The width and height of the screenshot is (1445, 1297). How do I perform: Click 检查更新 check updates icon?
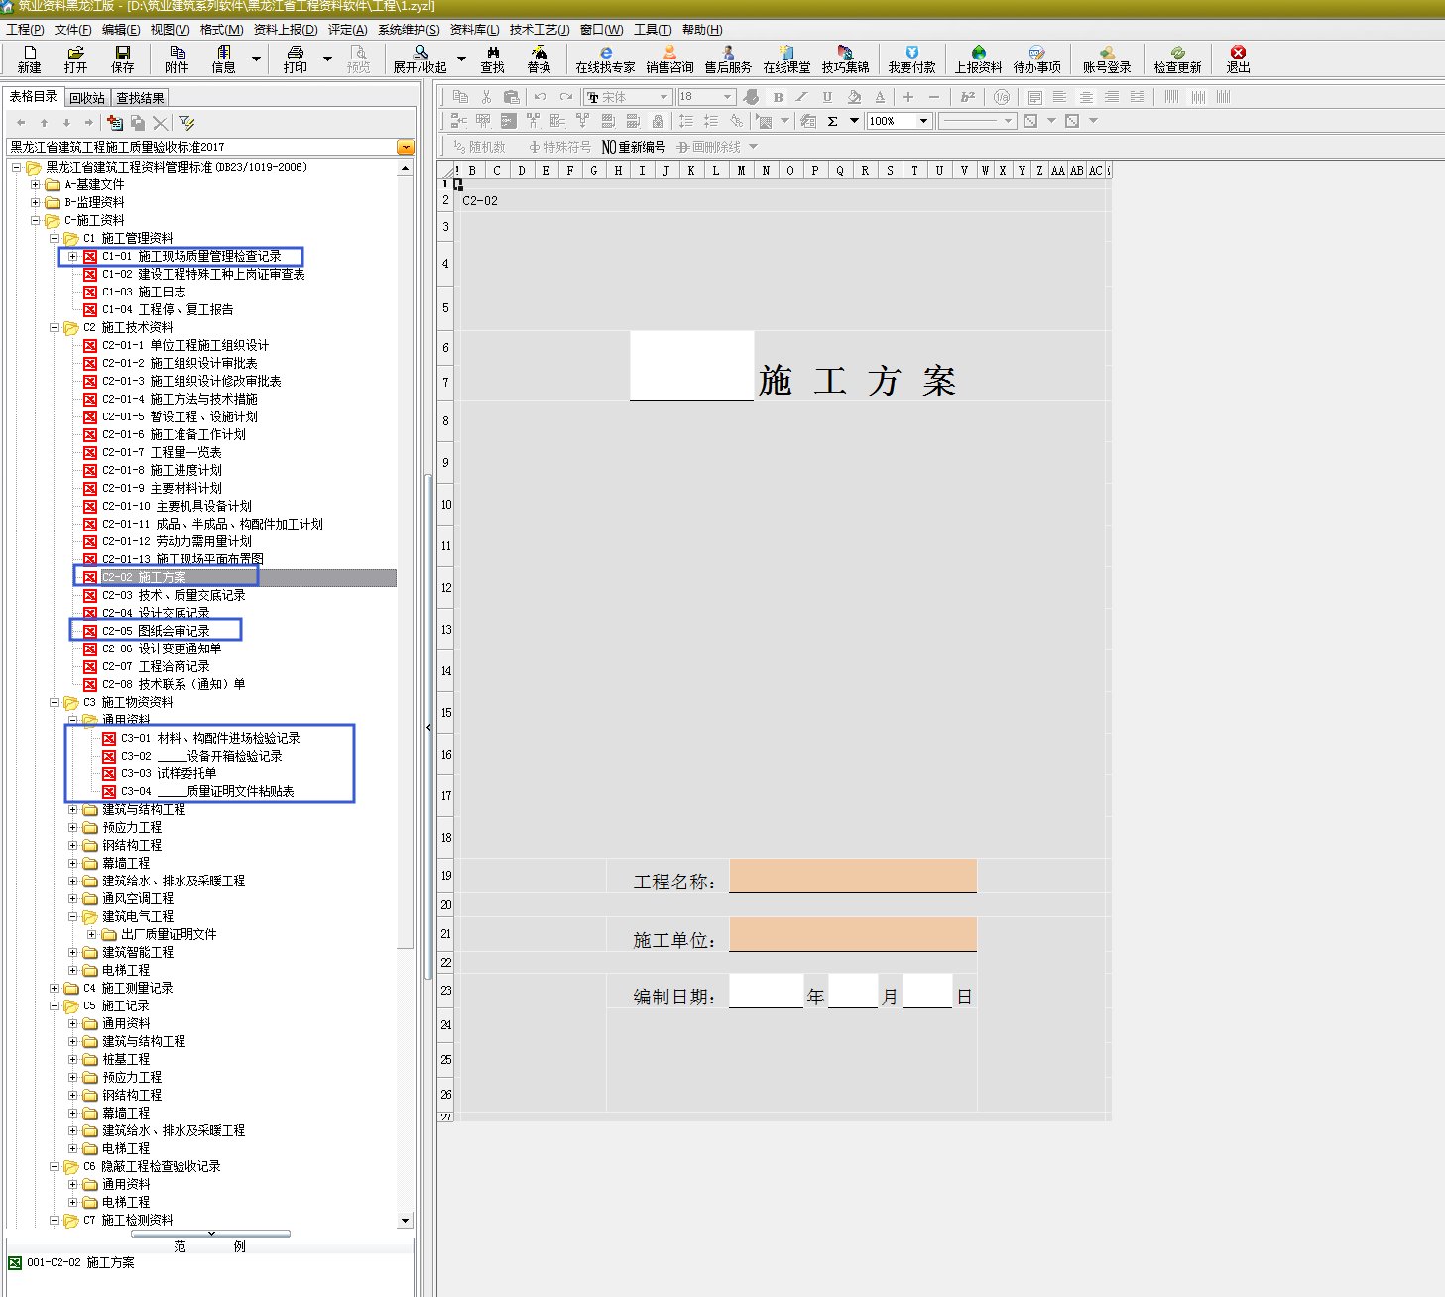coord(1178,59)
